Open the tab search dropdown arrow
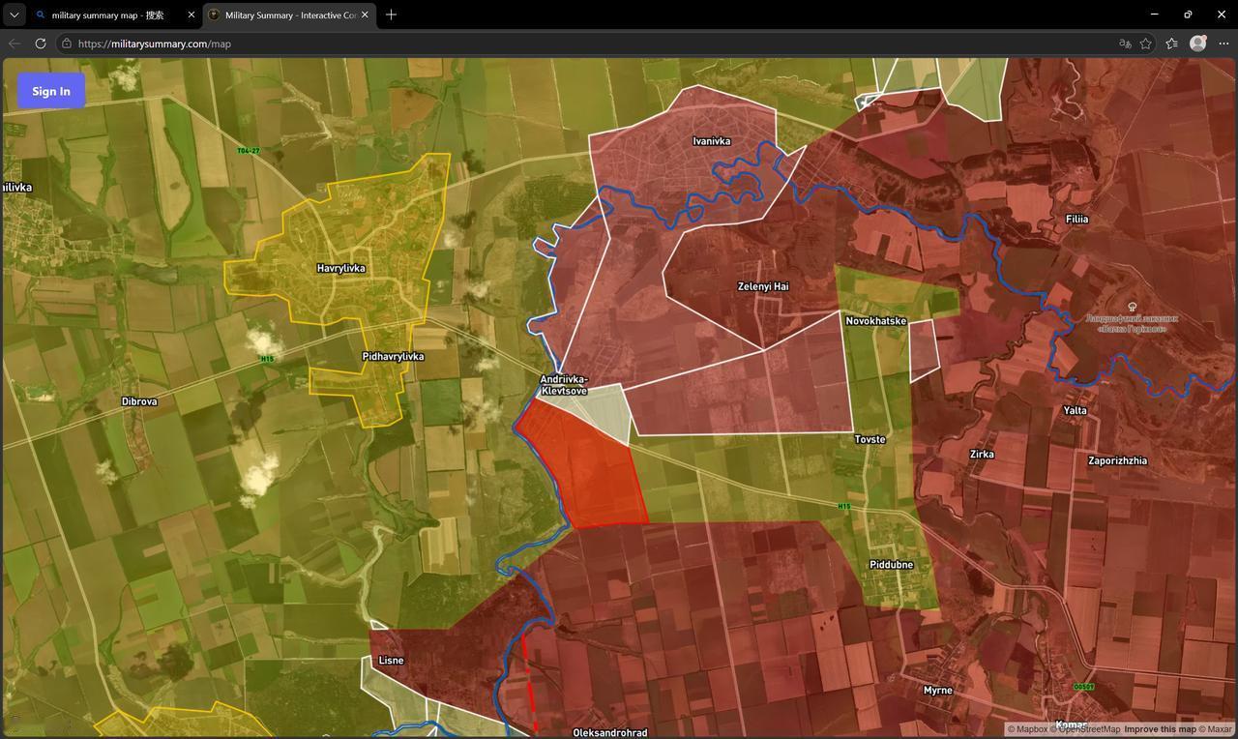 (14, 15)
